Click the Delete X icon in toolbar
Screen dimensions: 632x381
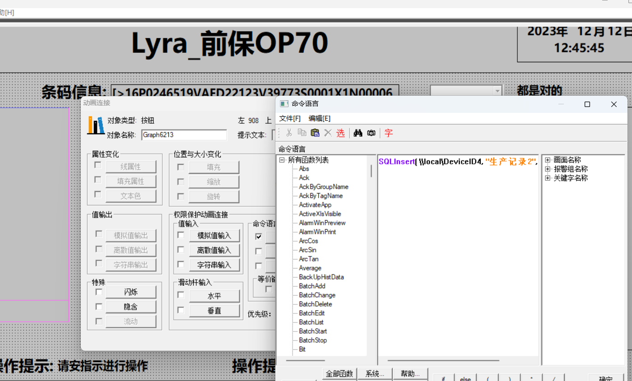328,133
